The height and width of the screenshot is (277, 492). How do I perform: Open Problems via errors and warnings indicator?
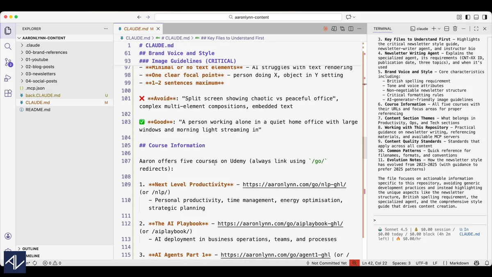(x=52, y=263)
